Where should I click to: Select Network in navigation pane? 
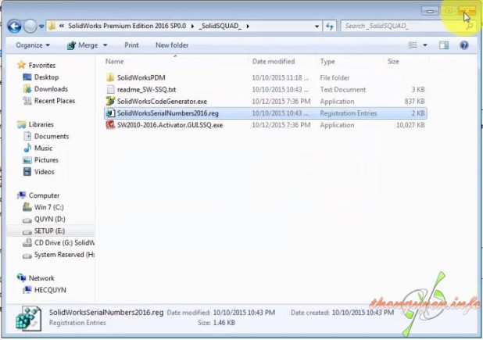[41, 278]
